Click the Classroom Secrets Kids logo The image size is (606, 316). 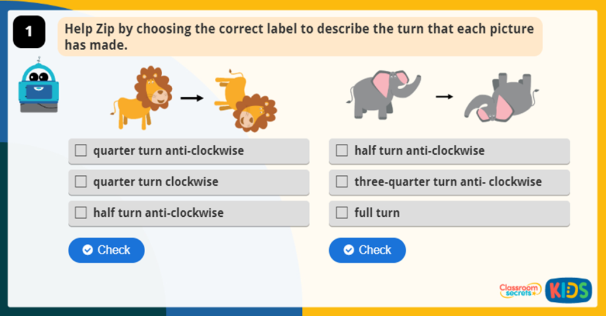(544, 289)
